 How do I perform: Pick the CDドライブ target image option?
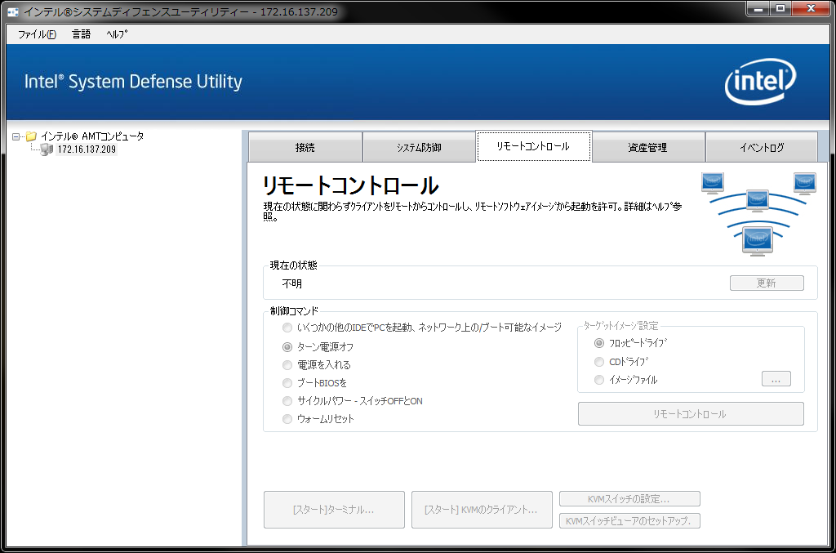point(599,361)
